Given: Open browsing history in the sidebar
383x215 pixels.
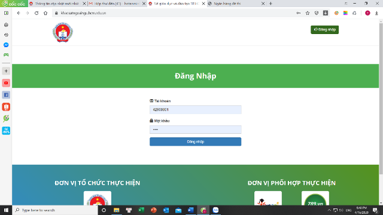Looking at the screenshot, I should (6, 35).
